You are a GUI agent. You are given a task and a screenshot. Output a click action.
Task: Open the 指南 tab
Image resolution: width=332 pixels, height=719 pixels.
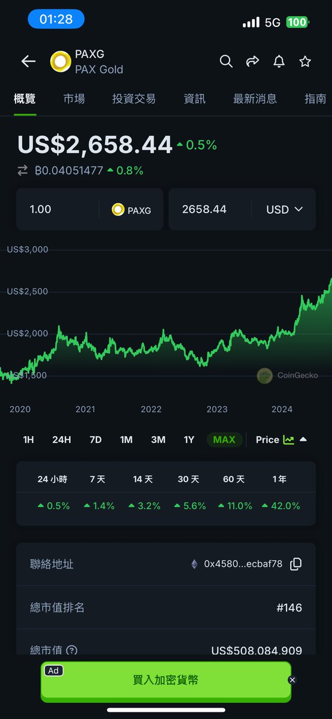(x=315, y=99)
